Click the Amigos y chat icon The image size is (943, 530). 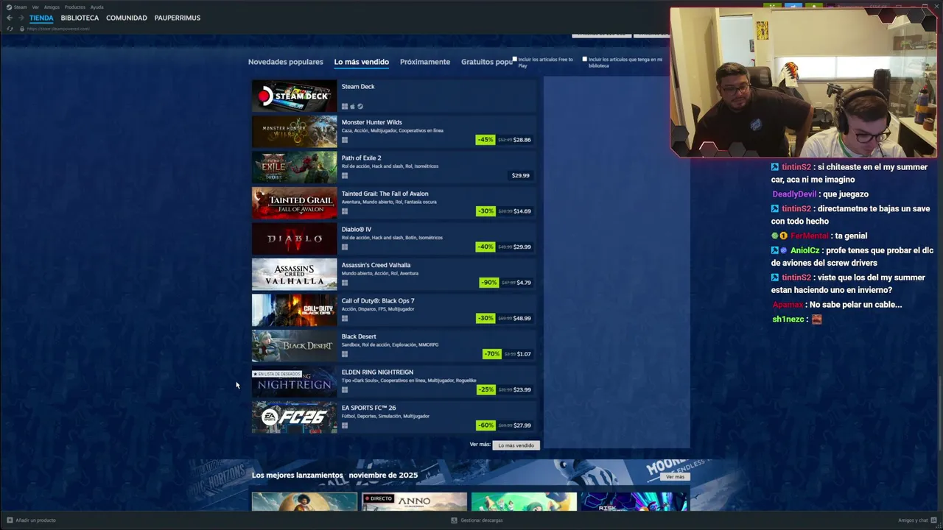933,520
